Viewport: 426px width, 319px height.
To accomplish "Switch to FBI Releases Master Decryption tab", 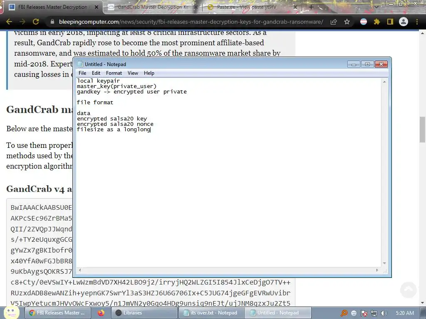I will click(x=52, y=7).
